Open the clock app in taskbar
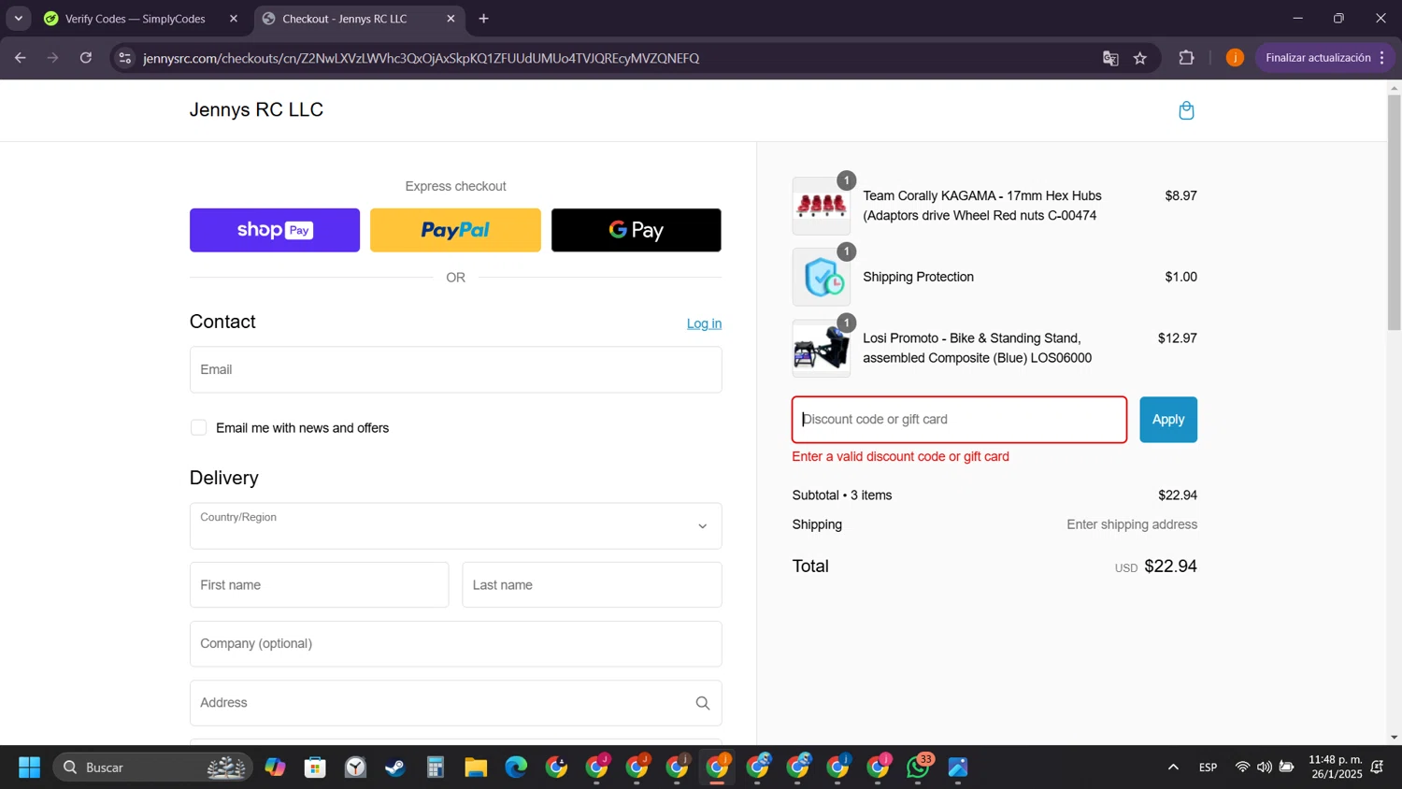The height and width of the screenshot is (789, 1402). click(x=355, y=767)
